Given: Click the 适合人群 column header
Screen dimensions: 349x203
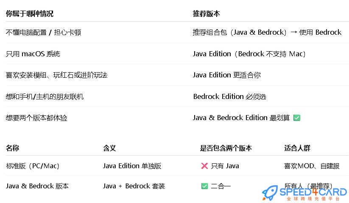Looking at the screenshot, I should [297, 148].
